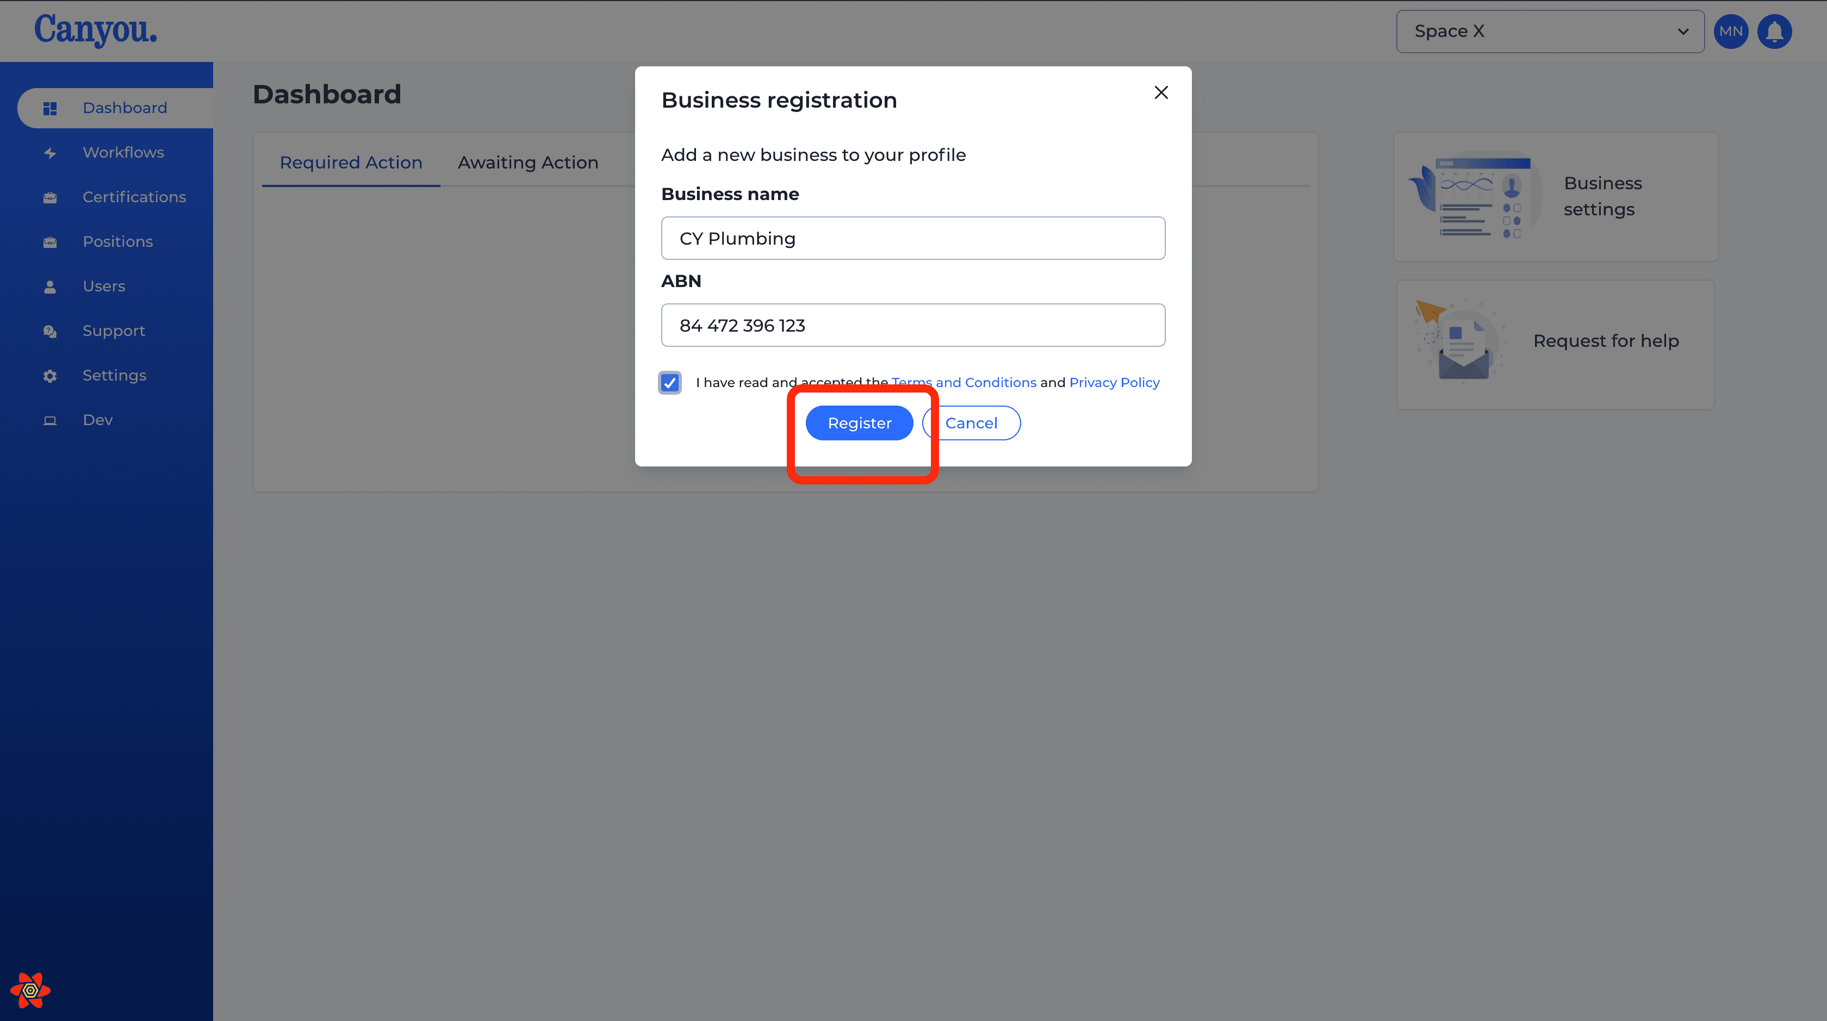Uncheck the terms acceptance checkbox
1827x1021 pixels.
[669, 383]
